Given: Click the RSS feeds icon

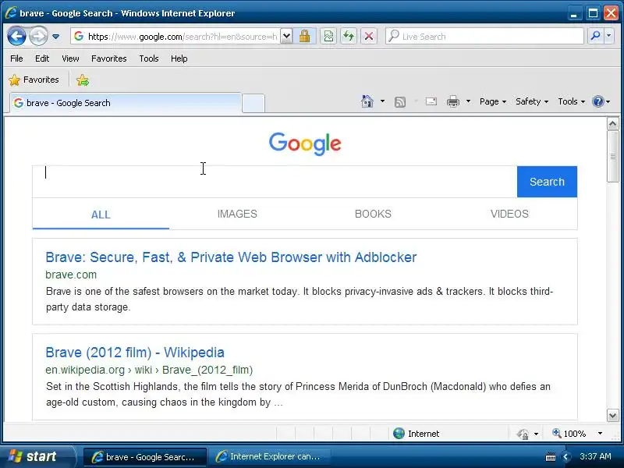Looking at the screenshot, I should (400, 102).
